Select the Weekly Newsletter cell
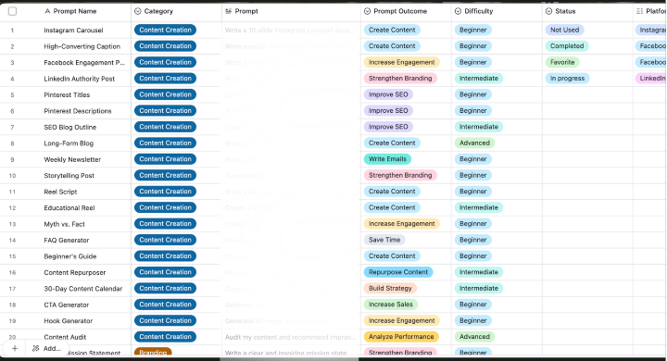 (72, 159)
